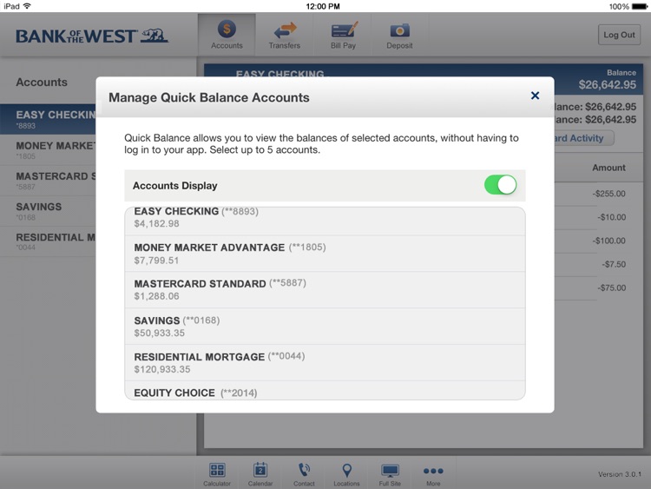Open the Calculator tool
The image size is (651, 489).
217,474
